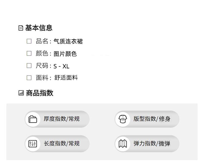Enable the 面料 checkbox

[29, 78]
